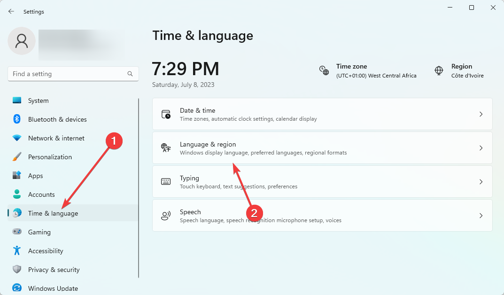Click the Region globe icon

[x=439, y=70]
